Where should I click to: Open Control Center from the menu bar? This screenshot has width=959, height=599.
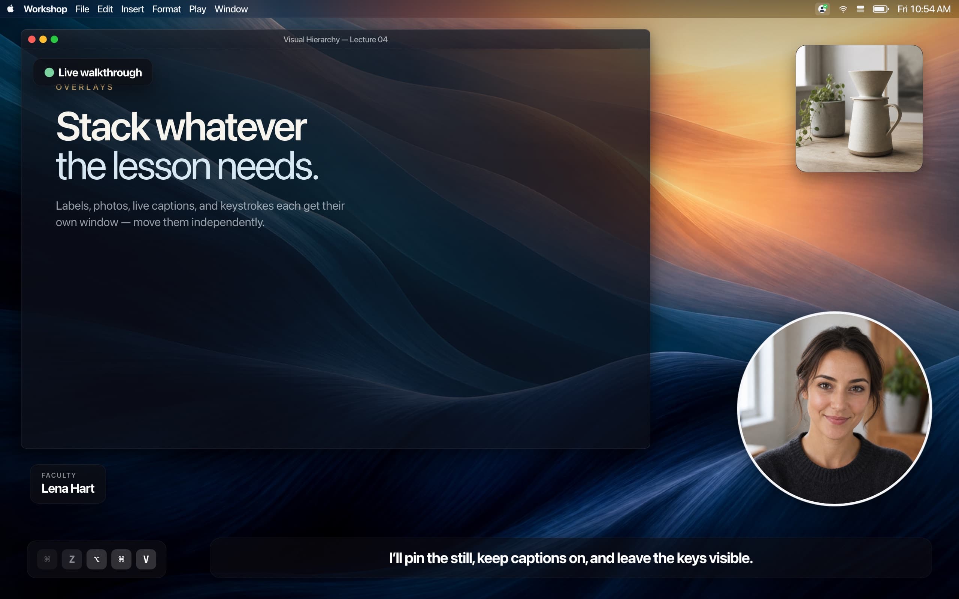(860, 9)
